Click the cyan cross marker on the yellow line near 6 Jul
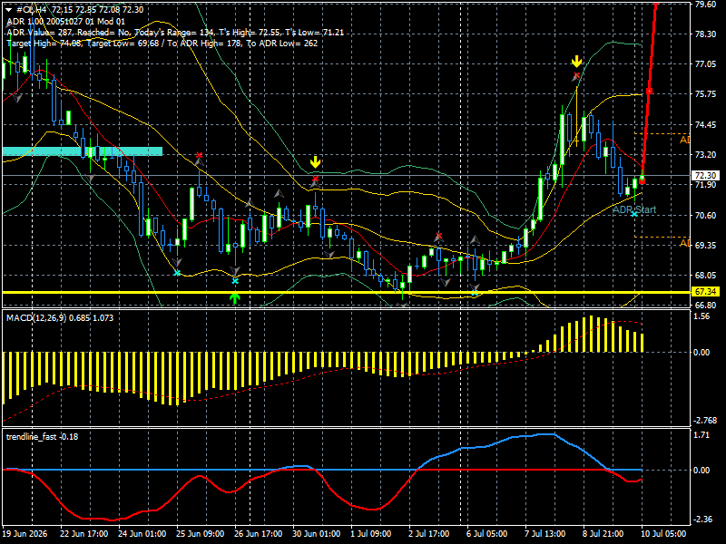The image size is (726, 544). [x=475, y=292]
